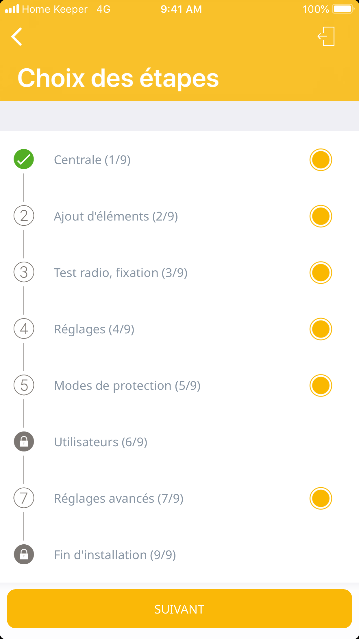Tap the step 4 circle icon

point(24,328)
